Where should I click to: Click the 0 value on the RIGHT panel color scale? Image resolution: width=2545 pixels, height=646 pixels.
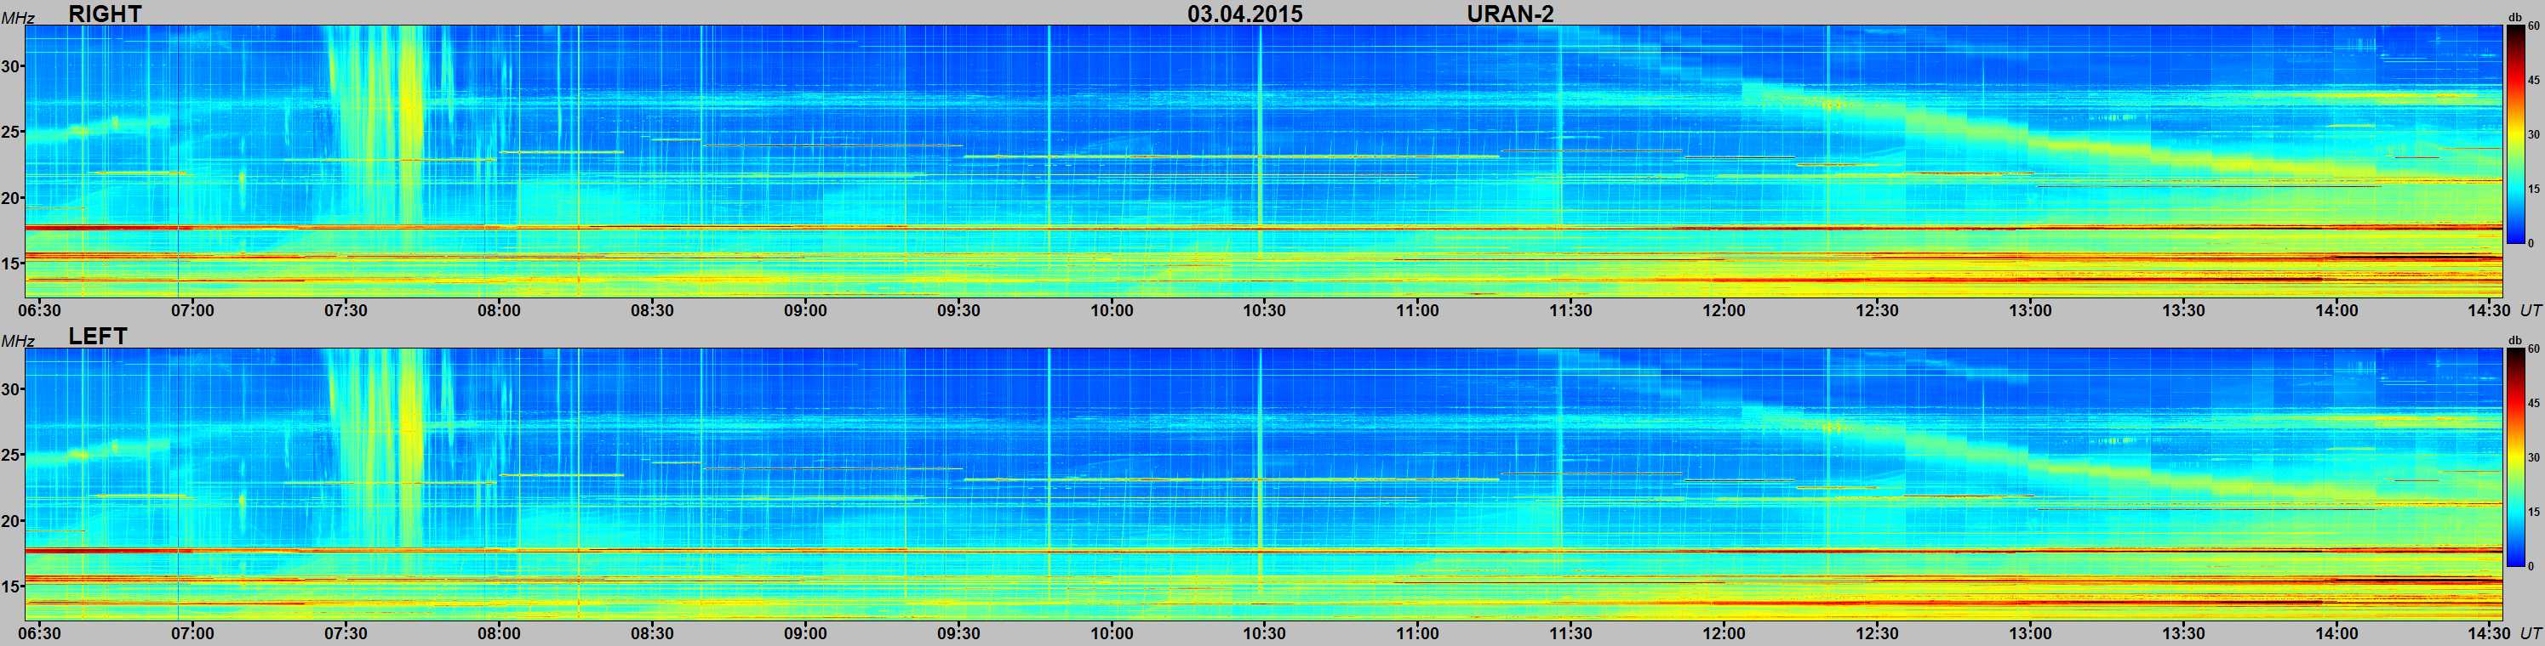click(2531, 242)
